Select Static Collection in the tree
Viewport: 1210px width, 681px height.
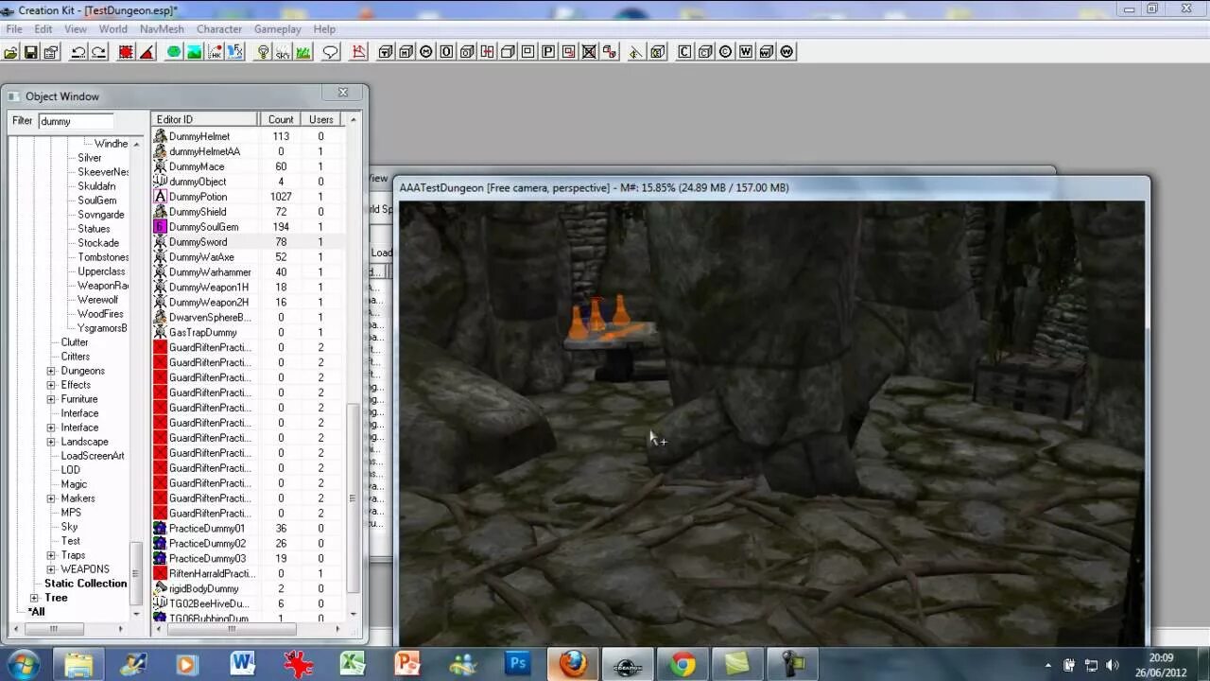pyautogui.click(x=85, y=584)
